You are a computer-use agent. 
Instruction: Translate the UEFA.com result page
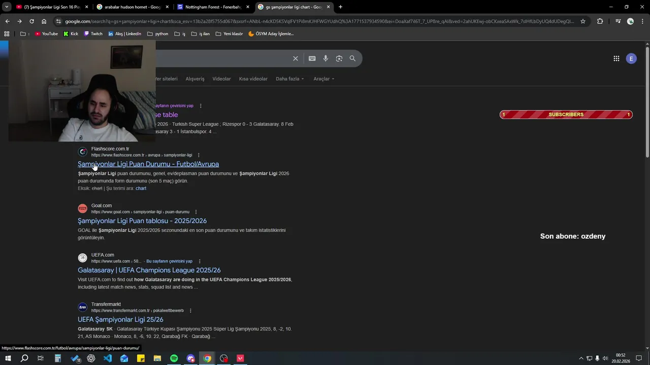click(x=169, y=261)
